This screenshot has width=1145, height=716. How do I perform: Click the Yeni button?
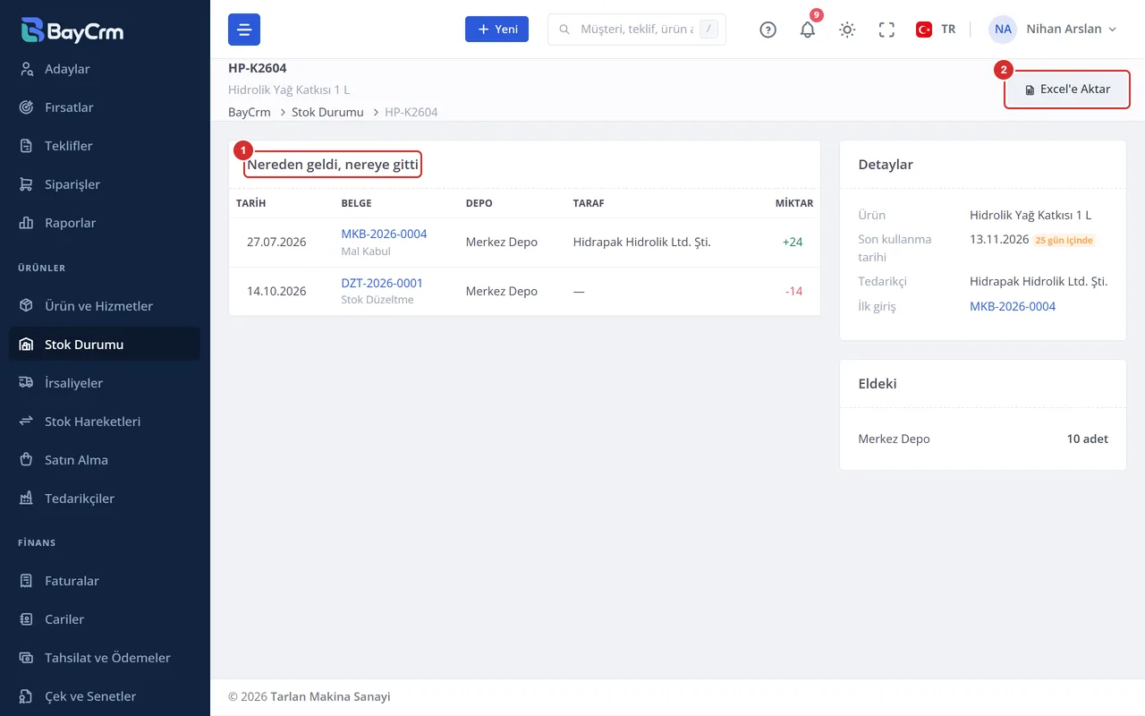pos(496,30)
